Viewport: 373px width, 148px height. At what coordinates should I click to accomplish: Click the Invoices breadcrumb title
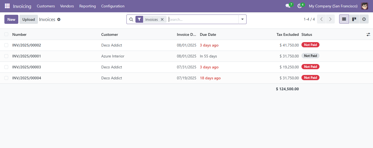[47, 19]
